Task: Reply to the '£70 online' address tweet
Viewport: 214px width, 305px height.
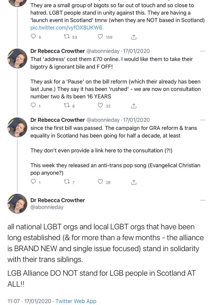Action: click(x=33, y=106)
